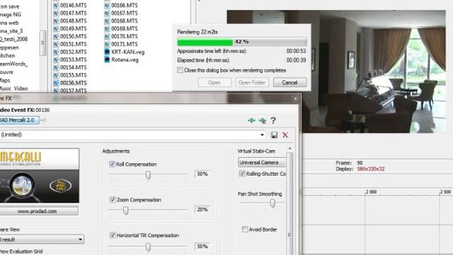Screen dimensions: 453x255
Task: Toggle Horizontal Tilt Compensation checkbox
Action: click(113, 235)
